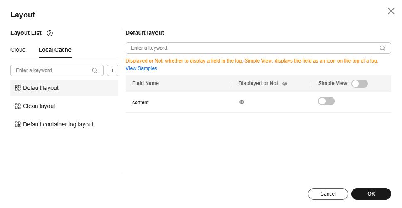
Task: Choose Default container log layout
Action: (58, 124)
